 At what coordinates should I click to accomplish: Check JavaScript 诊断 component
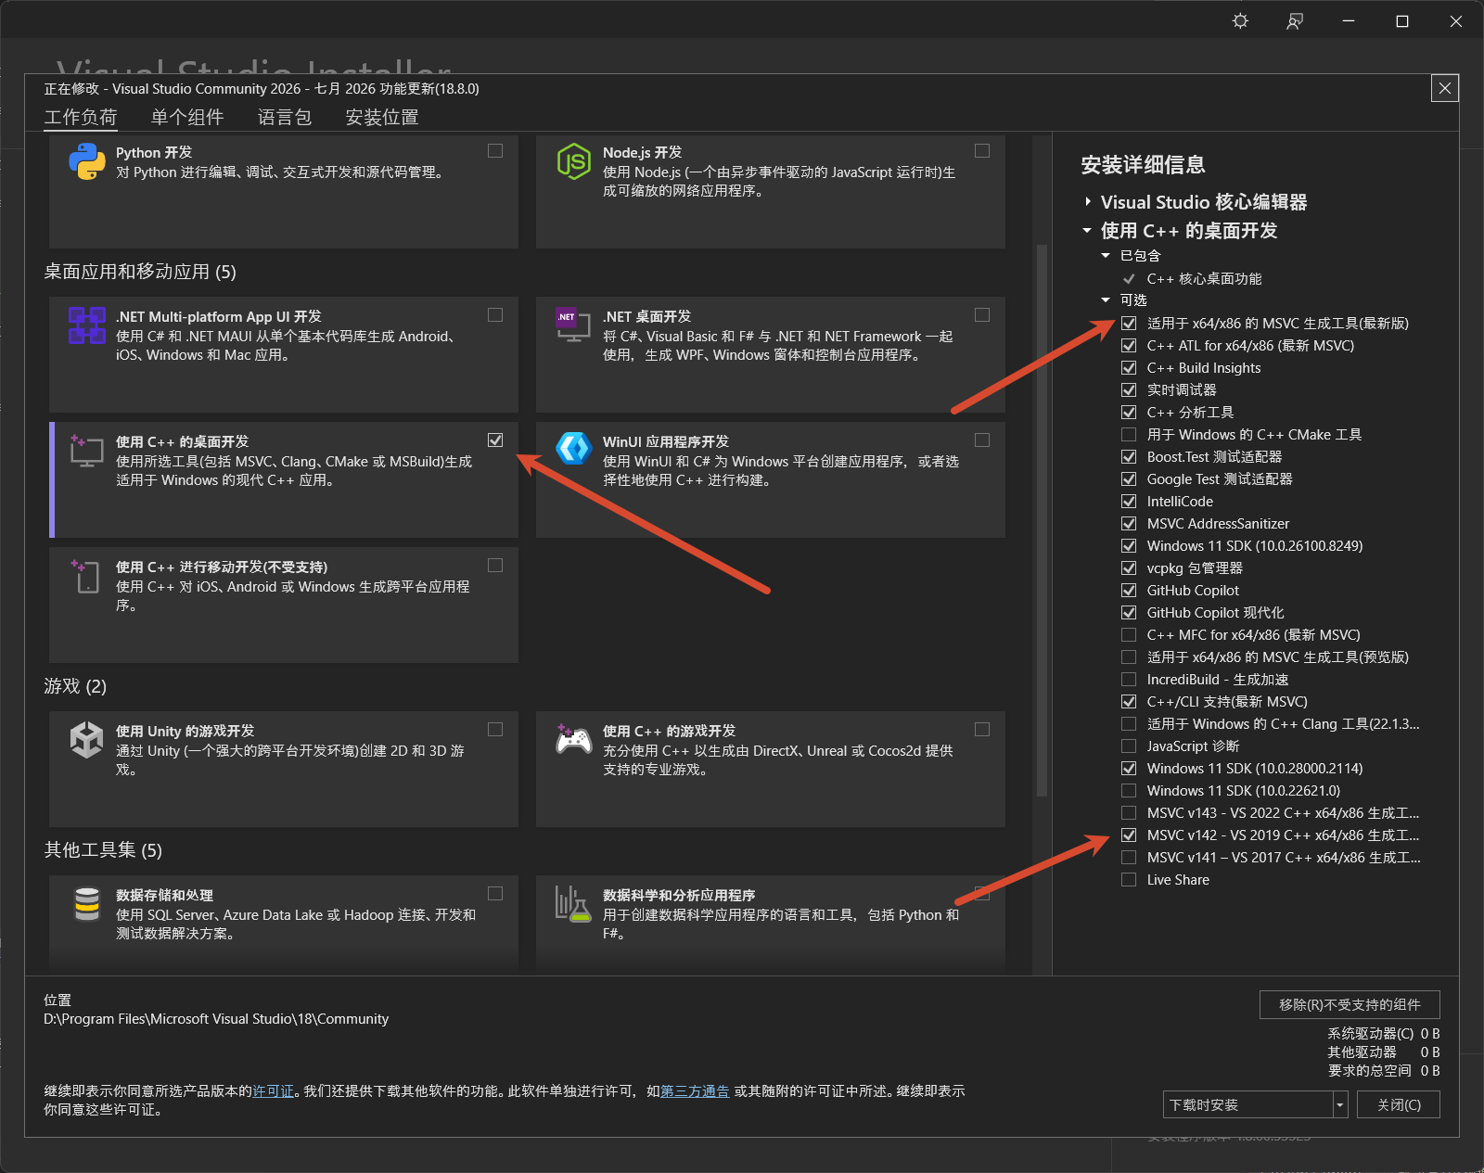pyautogui.click(x=1129, y=746)
